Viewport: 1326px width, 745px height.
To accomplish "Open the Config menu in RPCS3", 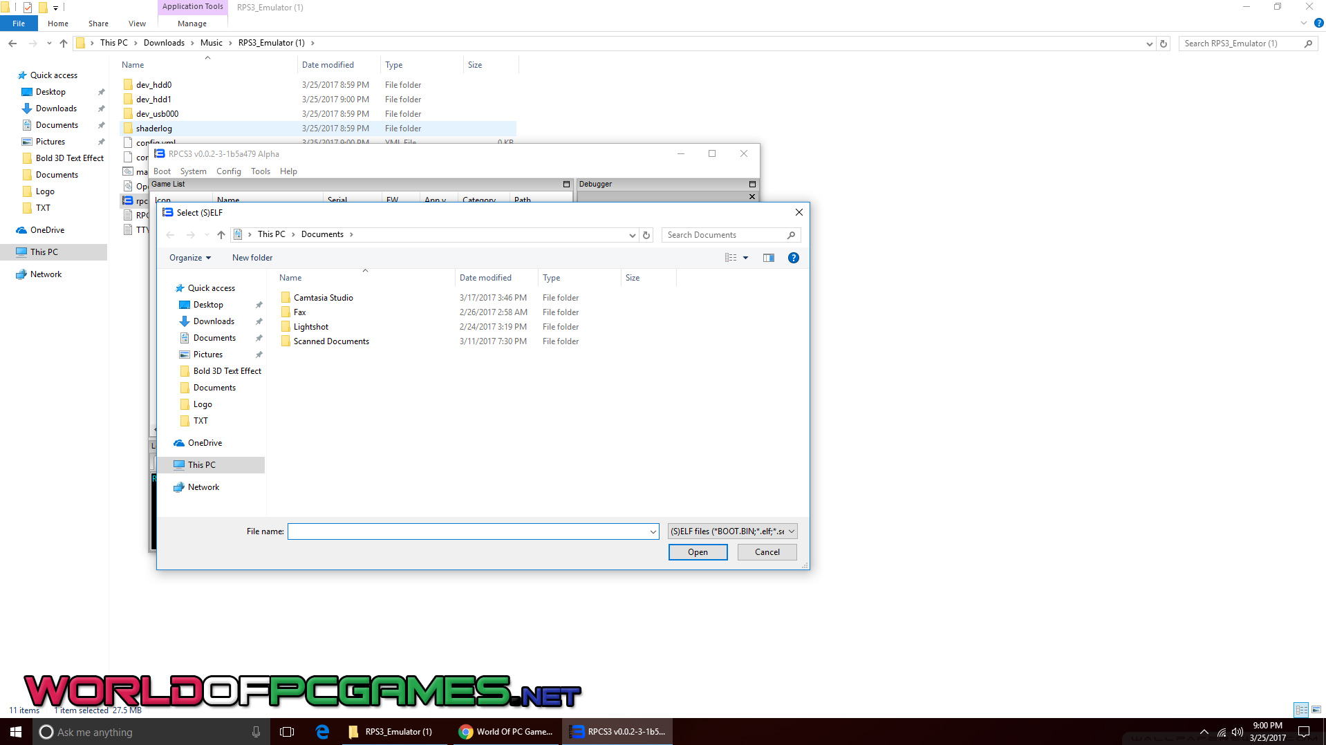I will click(228, 171).
